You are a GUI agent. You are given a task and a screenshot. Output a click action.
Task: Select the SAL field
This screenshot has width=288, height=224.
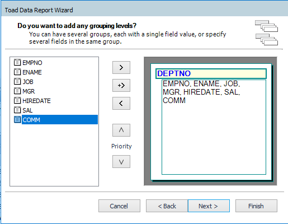tap(27, 110)
